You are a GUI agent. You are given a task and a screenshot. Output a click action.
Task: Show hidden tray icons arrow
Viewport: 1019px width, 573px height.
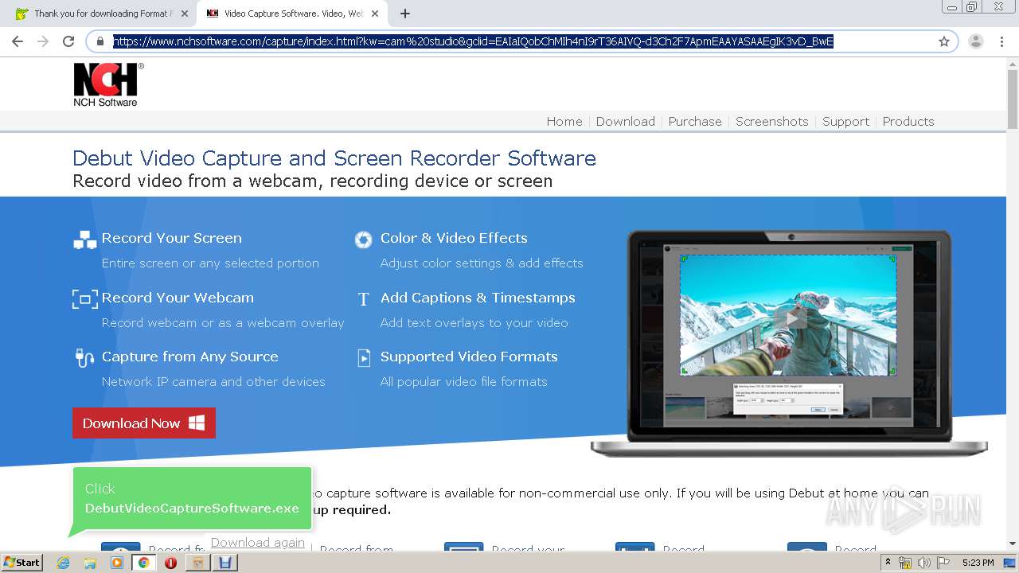[888, 563]
